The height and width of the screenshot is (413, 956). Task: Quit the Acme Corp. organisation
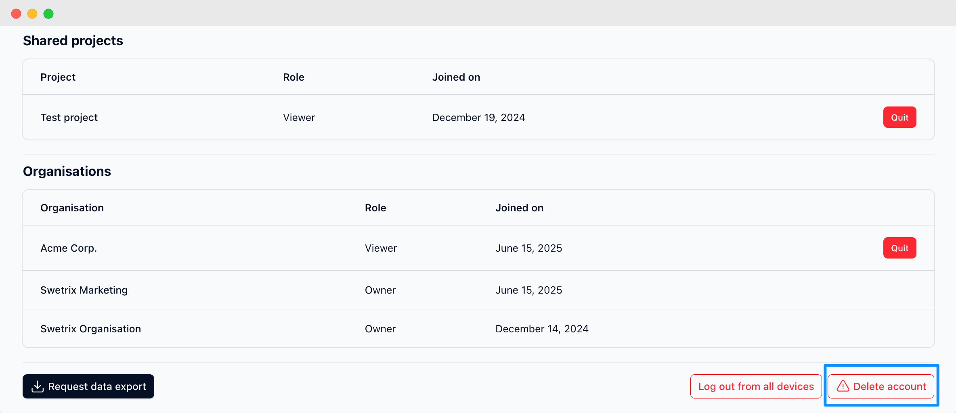coord(899,248)
